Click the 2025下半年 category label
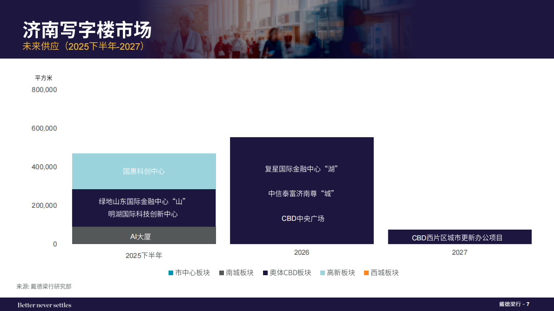Viewport: 554px width, 311px height. coord(144,255)
